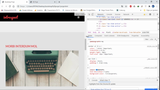Screen dimensions: 160x90
Task: Switch to the Sources tab
Action: (x=117, y=14)
